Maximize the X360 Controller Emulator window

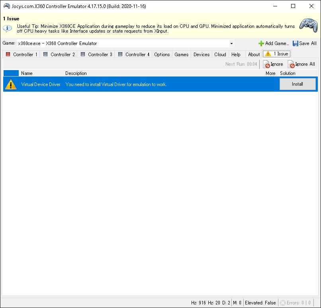point(293,6)
